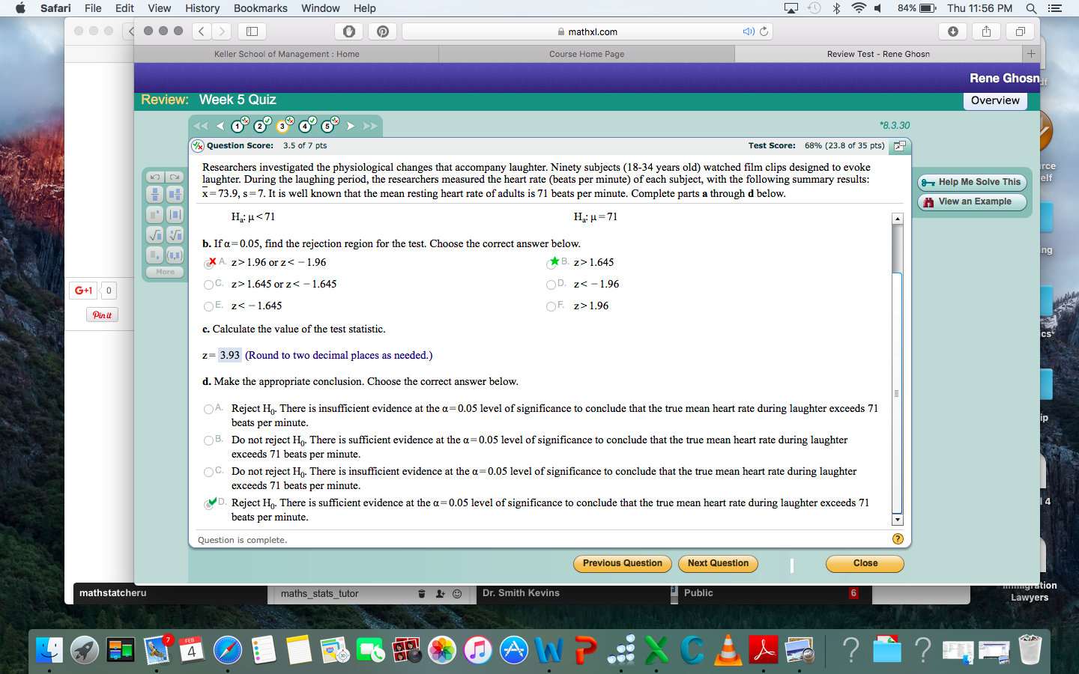The width and height of the screenshot is (1079, 674).
Task: Jump to question 5 circle
Action: coord(328,126)
